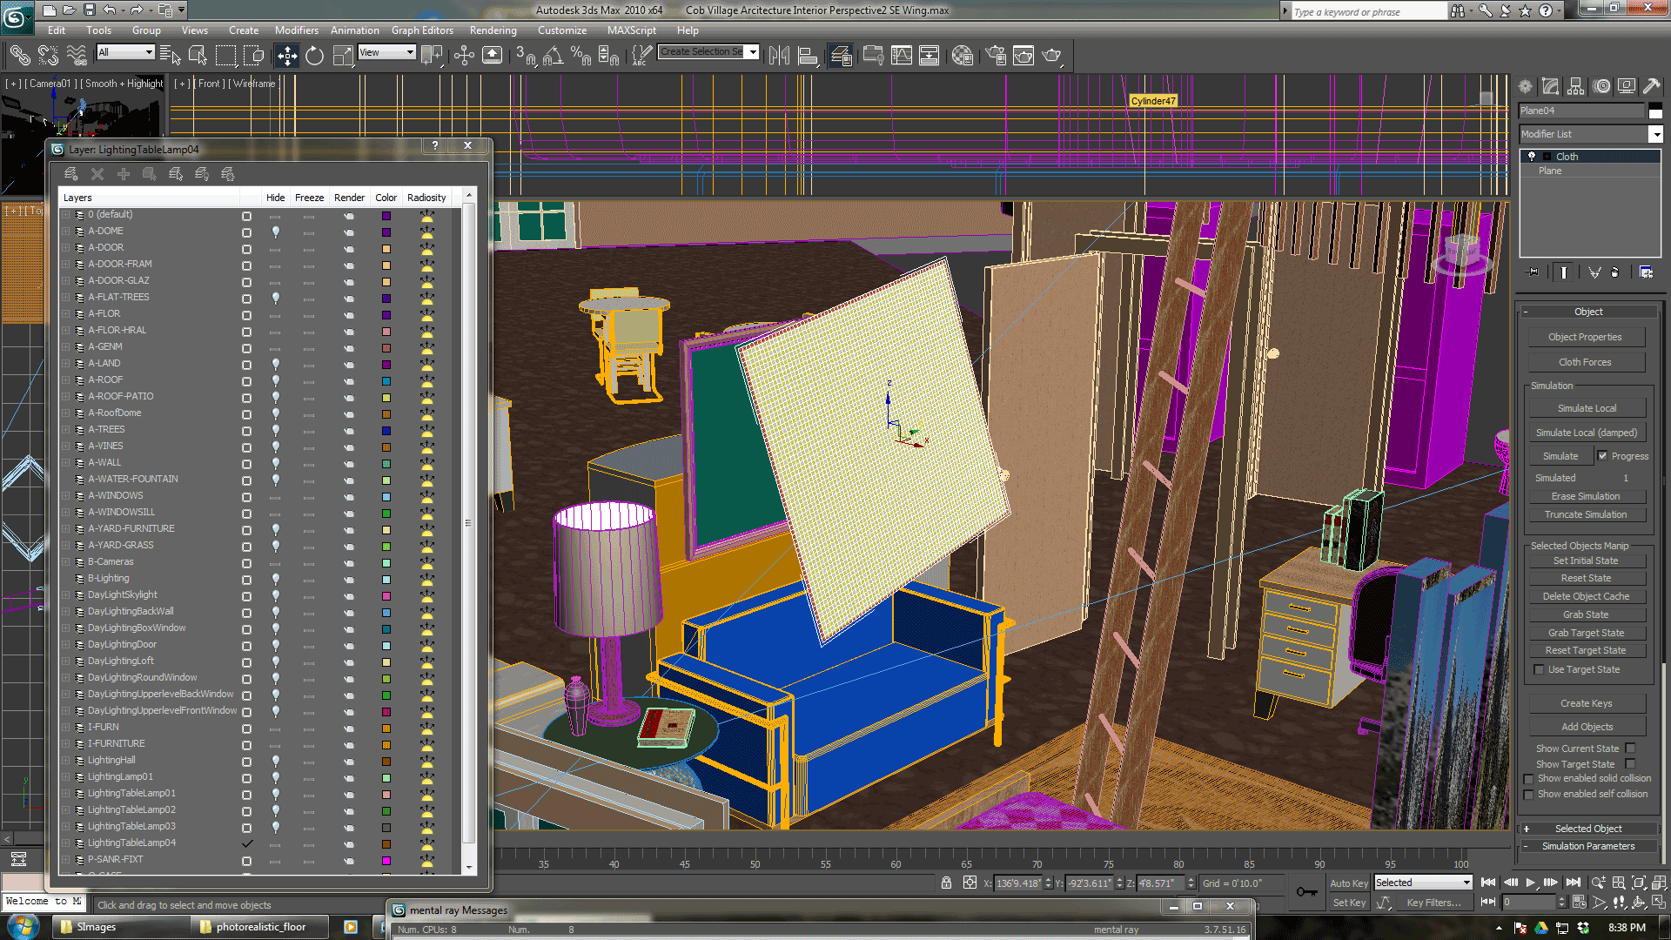1671x940 pixels.
Task: Enable Show enabled self collision checkbox
Action: 1528,795
